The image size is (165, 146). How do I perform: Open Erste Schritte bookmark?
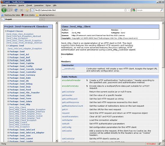(28, 15)
